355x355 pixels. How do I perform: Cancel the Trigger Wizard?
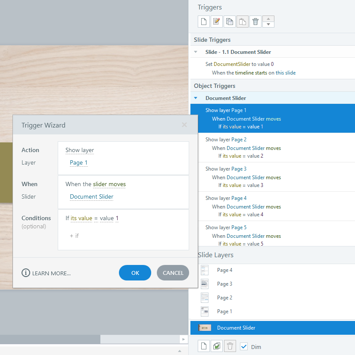[173, 273]
